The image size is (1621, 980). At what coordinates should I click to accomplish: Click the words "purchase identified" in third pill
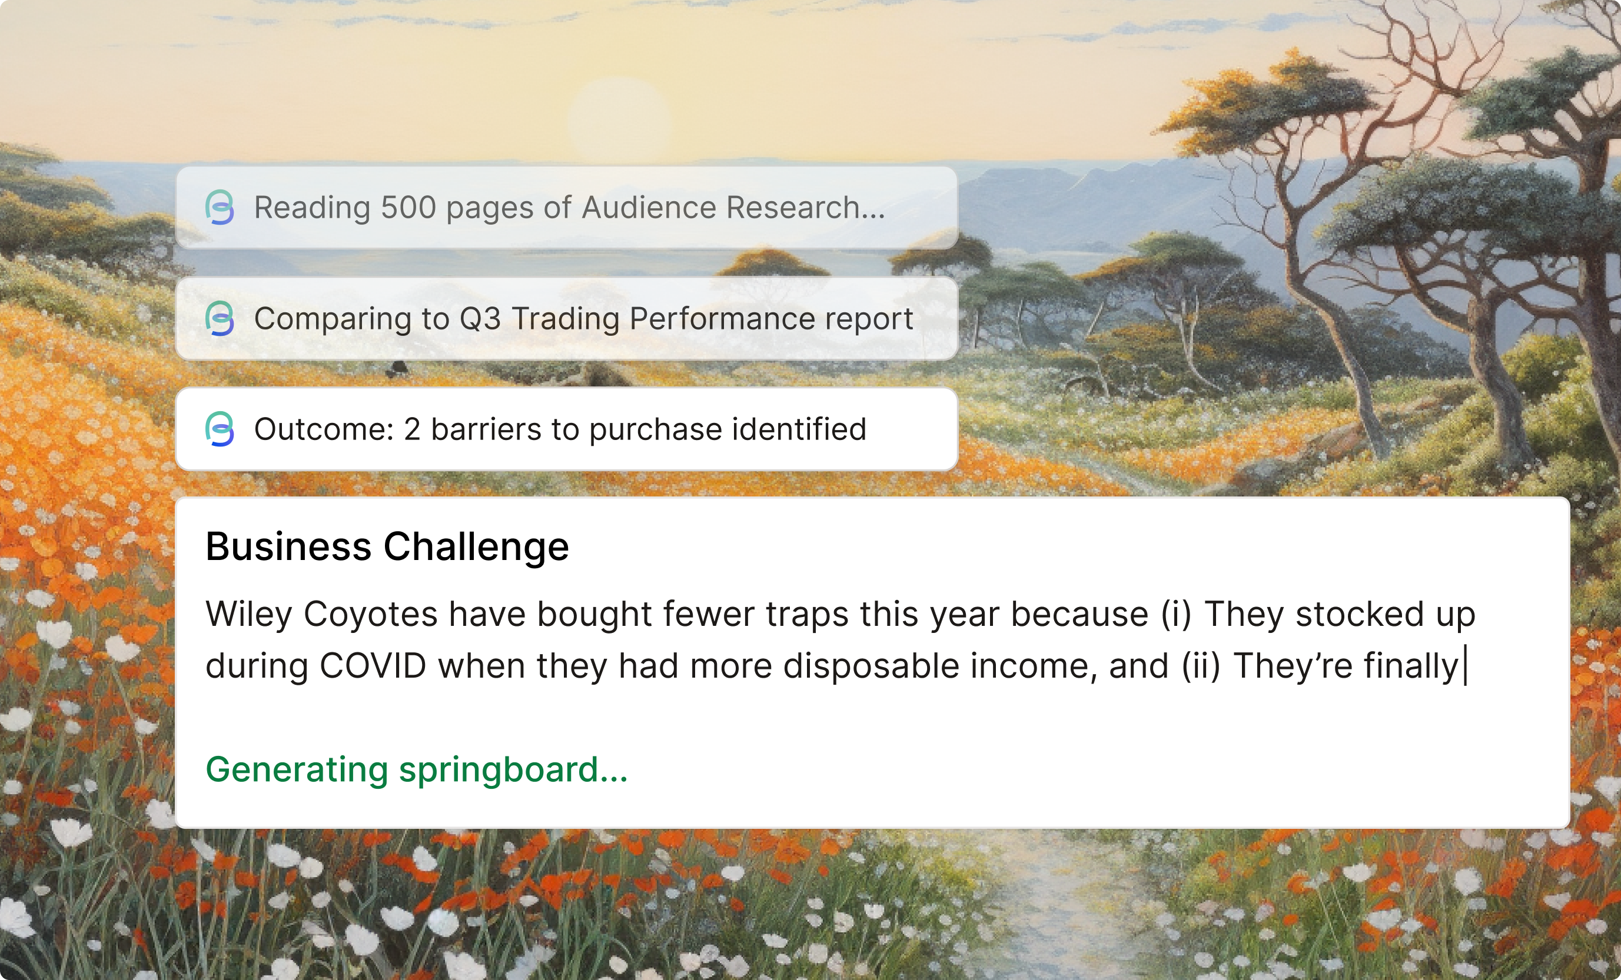(728, 429)
